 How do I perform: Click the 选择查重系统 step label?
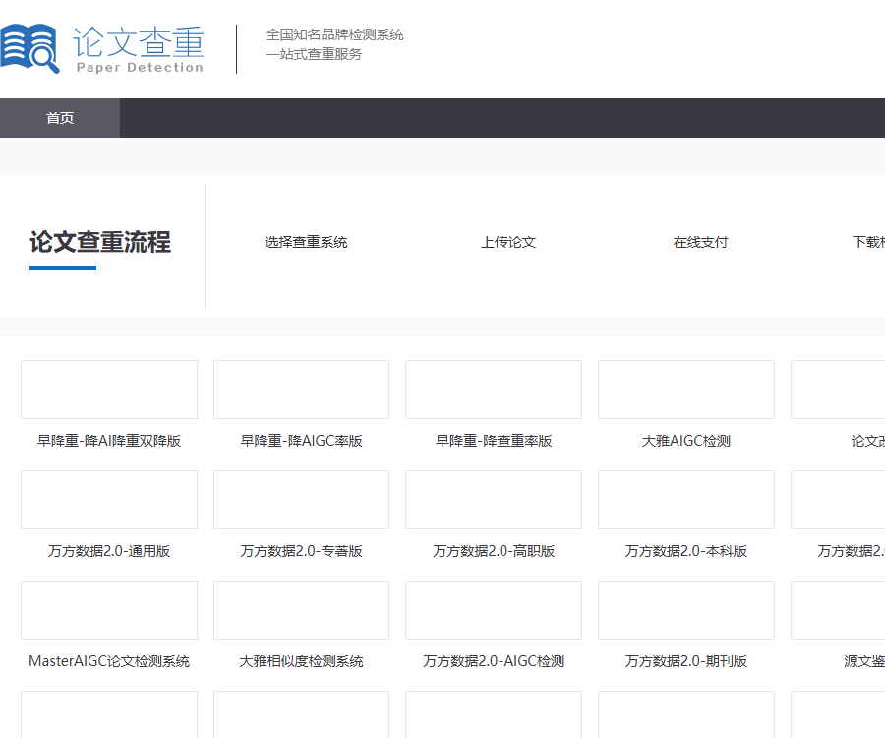pyautogui.click(x=306, y=242)
